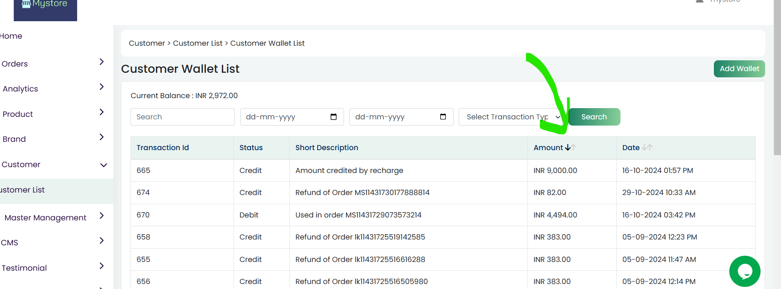The width and height of the screenshot is (781, 289).
Task: Click the date 05-09-2024 12:23 PM
Action: click(660, 237)
